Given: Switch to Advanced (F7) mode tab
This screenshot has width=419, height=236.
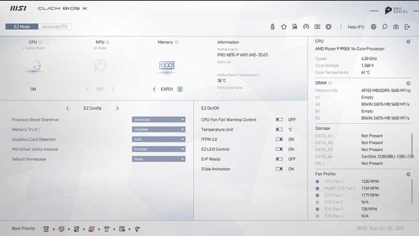Looking at the screenshot, I should 55,27.
